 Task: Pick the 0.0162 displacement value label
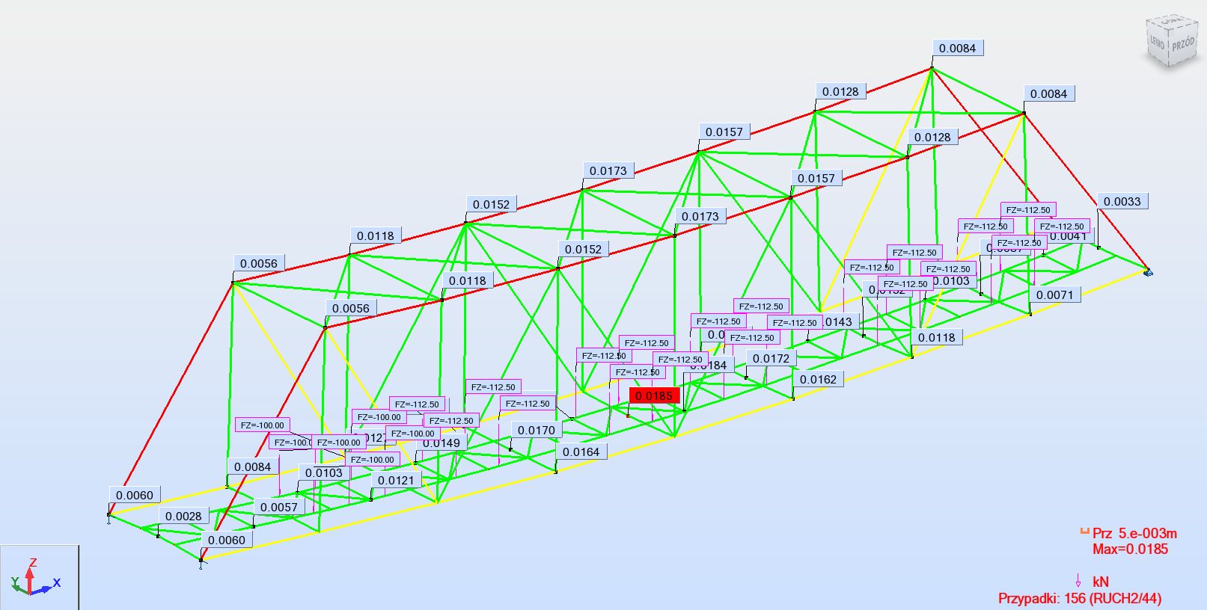(x=818, y=379)
